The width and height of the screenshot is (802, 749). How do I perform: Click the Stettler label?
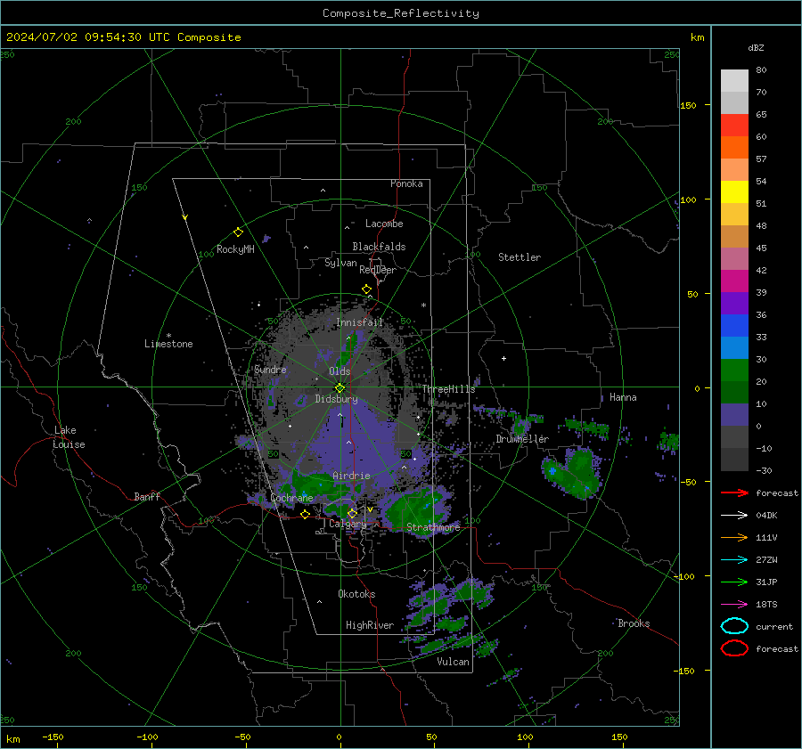click(x=520, y=257)
